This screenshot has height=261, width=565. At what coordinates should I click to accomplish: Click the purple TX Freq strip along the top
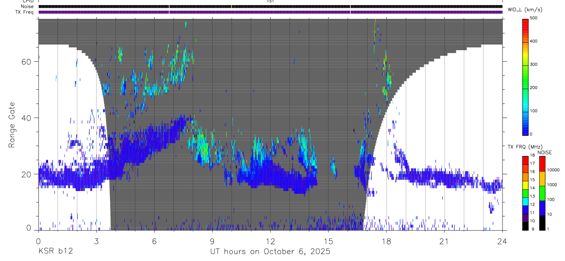click(271, 12)
